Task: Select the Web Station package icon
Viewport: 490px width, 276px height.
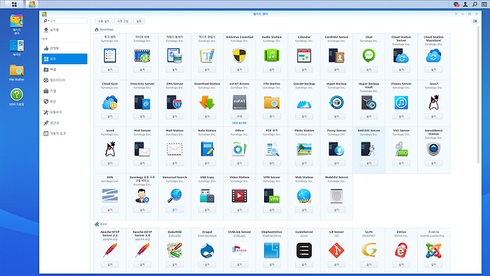Action: (304, 196)
